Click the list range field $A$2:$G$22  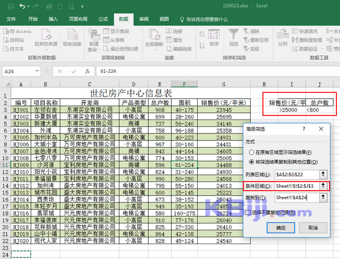pos(297,174)
